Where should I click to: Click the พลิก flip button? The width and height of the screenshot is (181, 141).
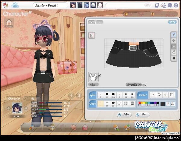coord(93,85)
